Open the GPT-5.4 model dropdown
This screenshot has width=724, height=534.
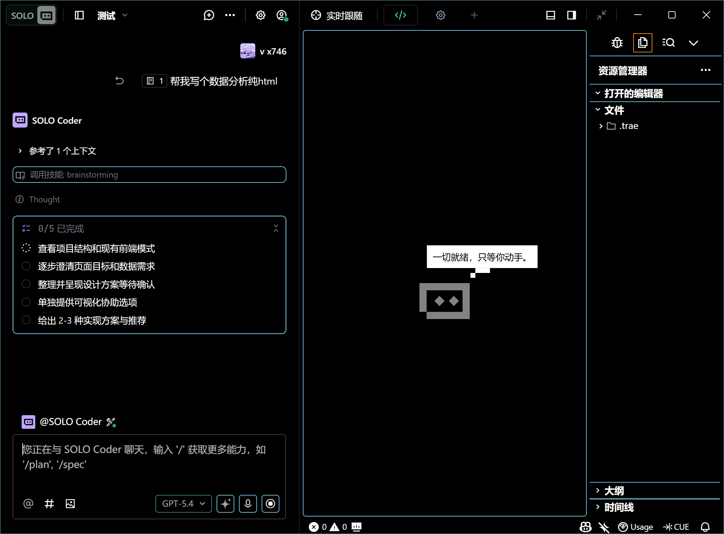(x=183, y=504)
